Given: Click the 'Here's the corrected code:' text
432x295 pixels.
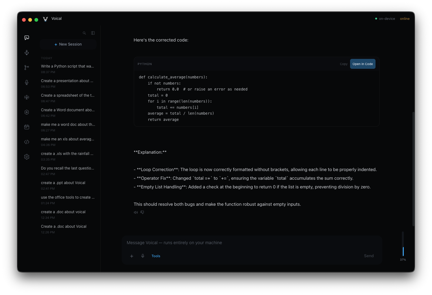Looking at the screenshot, I should pyautogui.click(x=161, y=40).
